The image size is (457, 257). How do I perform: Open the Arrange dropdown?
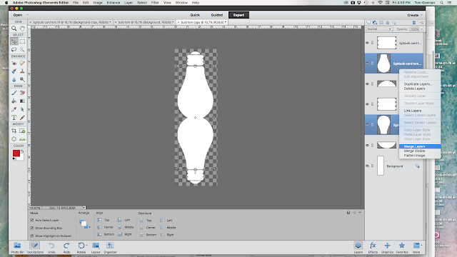pyautogui.click(x=84, y=223)
